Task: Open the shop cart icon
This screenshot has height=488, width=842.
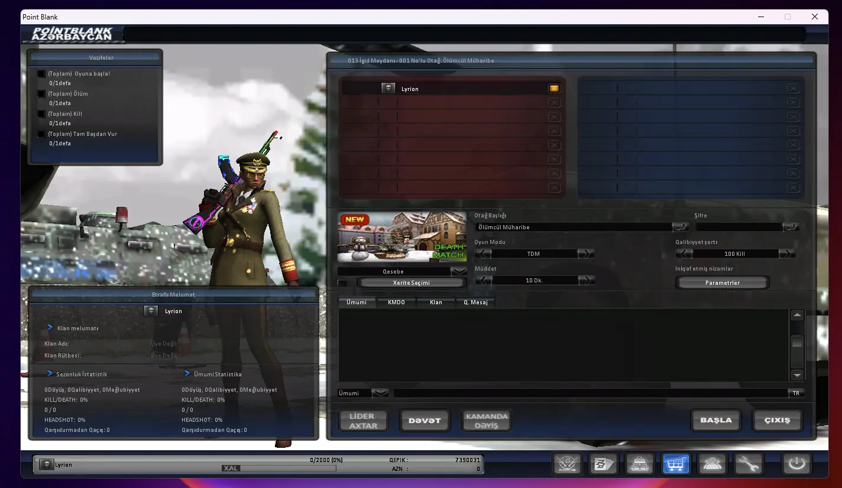Action: [x=676, y=464]
